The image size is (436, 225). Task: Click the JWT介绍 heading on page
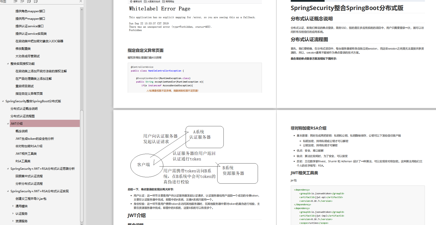[137, 215]
